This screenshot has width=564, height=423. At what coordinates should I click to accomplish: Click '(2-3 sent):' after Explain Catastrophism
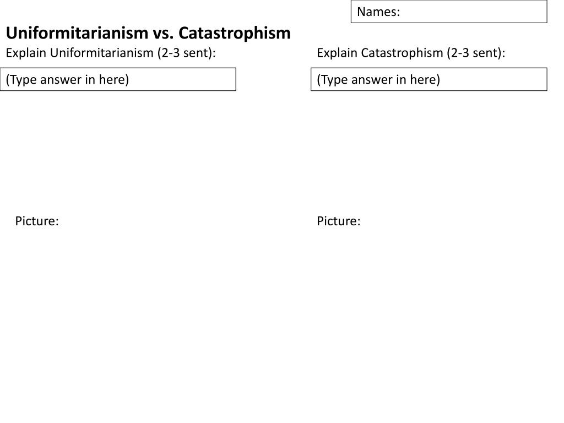pyautogui.click(x=476, y=53)
